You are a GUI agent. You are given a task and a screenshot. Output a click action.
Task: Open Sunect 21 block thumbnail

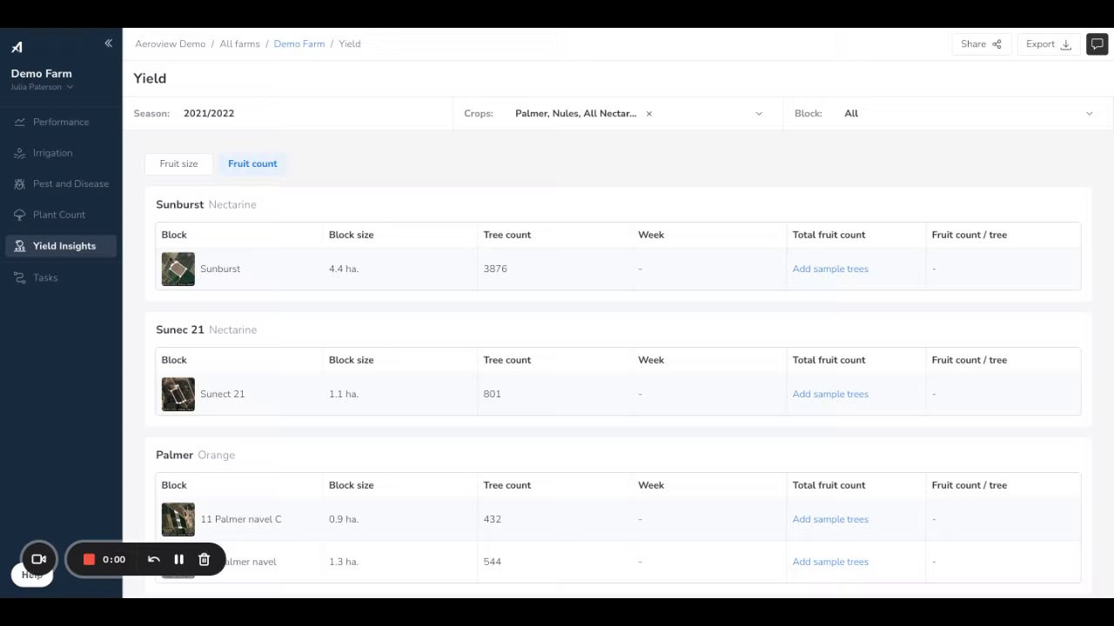click(x=178, y=394)
